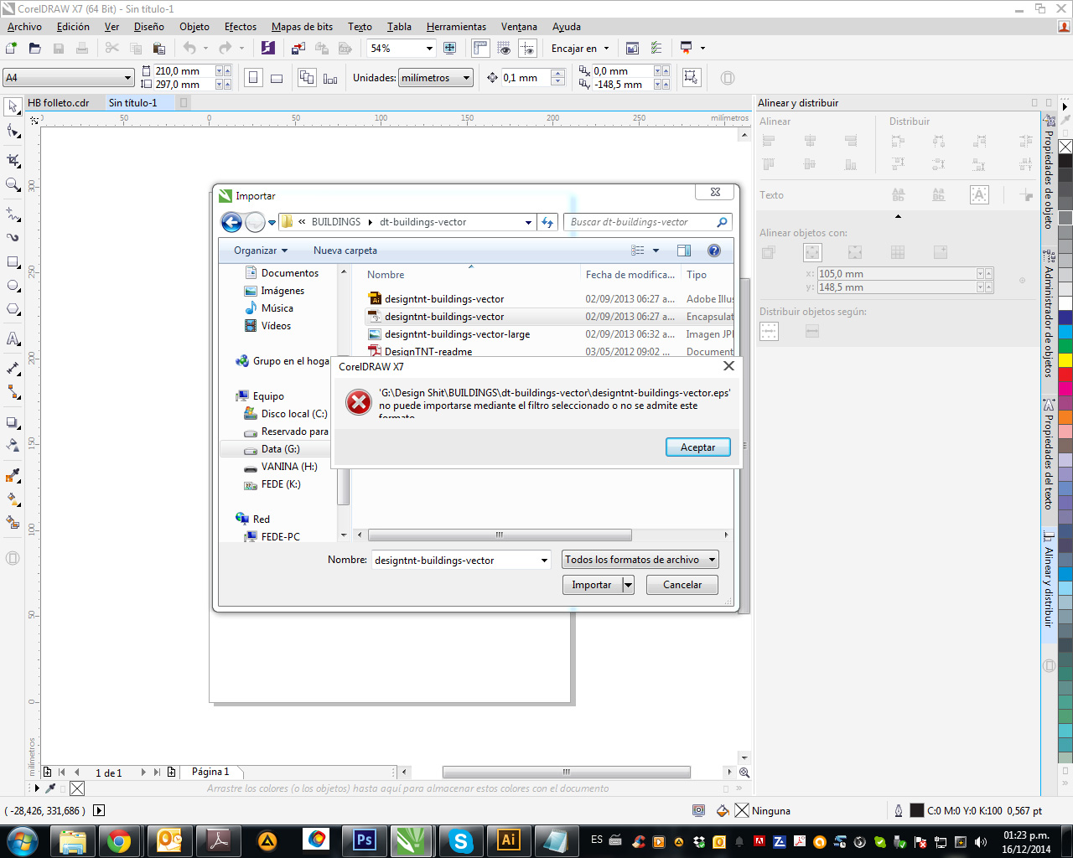Screen dimensions: 1073x858
Task: Click Nueva carpeta button
Action: tap(345, 251)
